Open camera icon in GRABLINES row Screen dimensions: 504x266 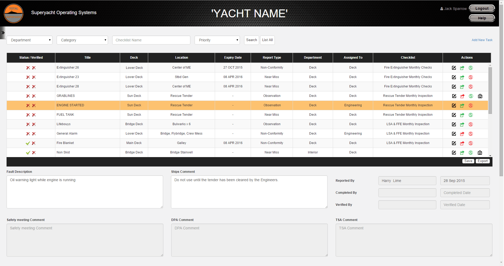coord(480,96)
